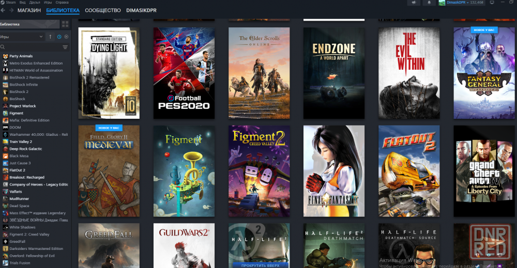Screen dimensions: 517x268
Task: Expand the DimasikDPR account dropdown
Action: tap(458, 2)
